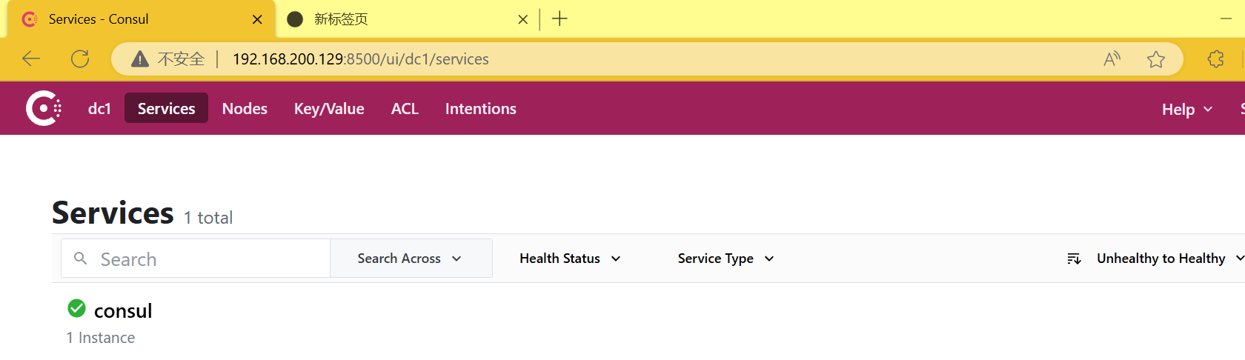The image size is (1245, 360).
Task: Click the green healthy checkmark for consul
Action: (x=76, y=308)
